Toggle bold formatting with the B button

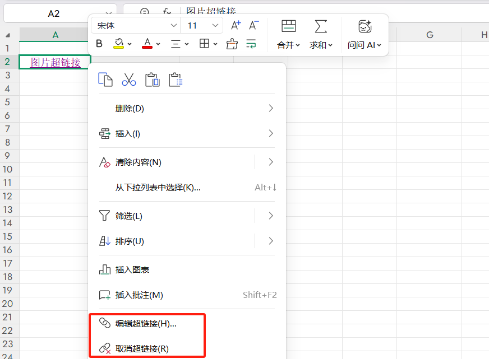tap(99, 43)
